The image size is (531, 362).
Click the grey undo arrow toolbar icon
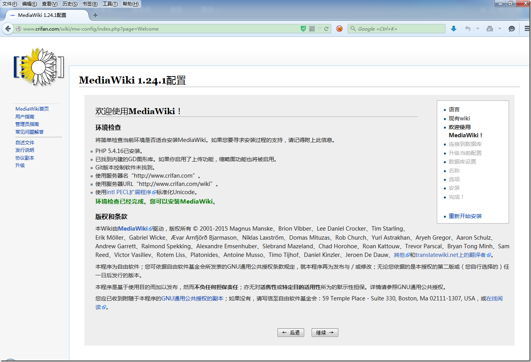467,29
